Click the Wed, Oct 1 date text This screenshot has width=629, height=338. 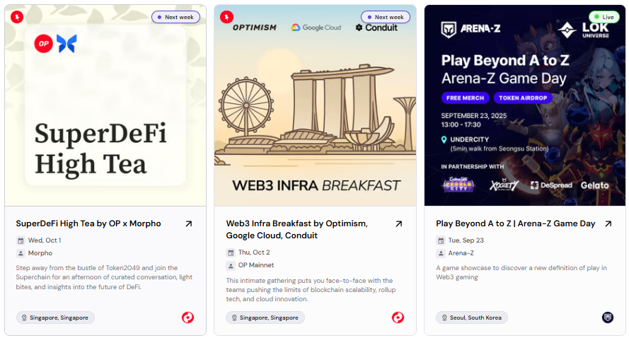coord(45,240)
